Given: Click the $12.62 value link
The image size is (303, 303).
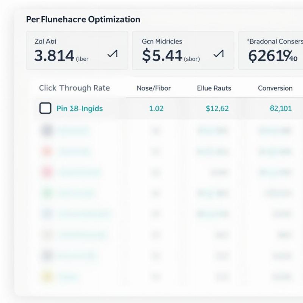Looking at the screenshot, I should (x=217, y=109).
